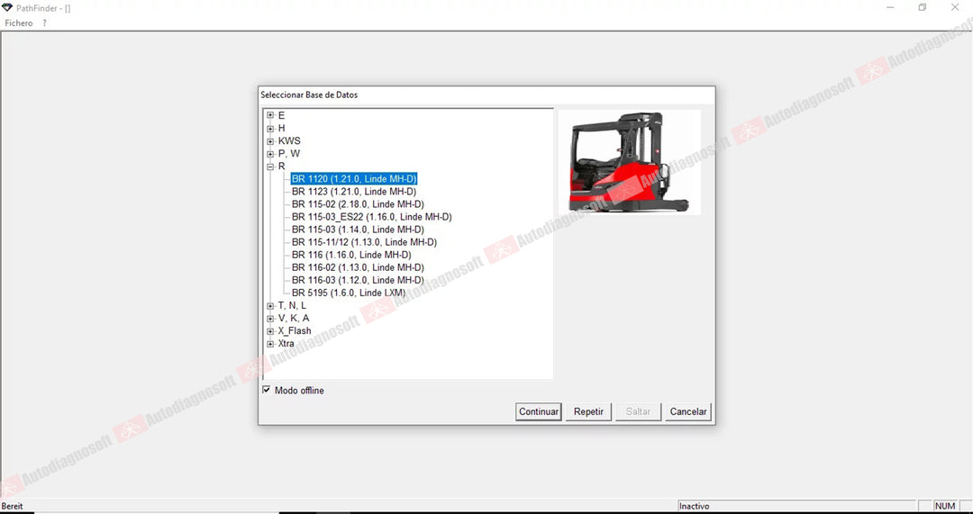Collapse the R tree node
The image size is (973, 514).
[x=270, y=167]
